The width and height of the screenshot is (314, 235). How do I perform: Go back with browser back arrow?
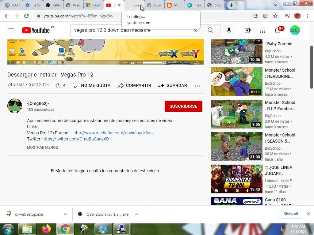tap(7, 16)
